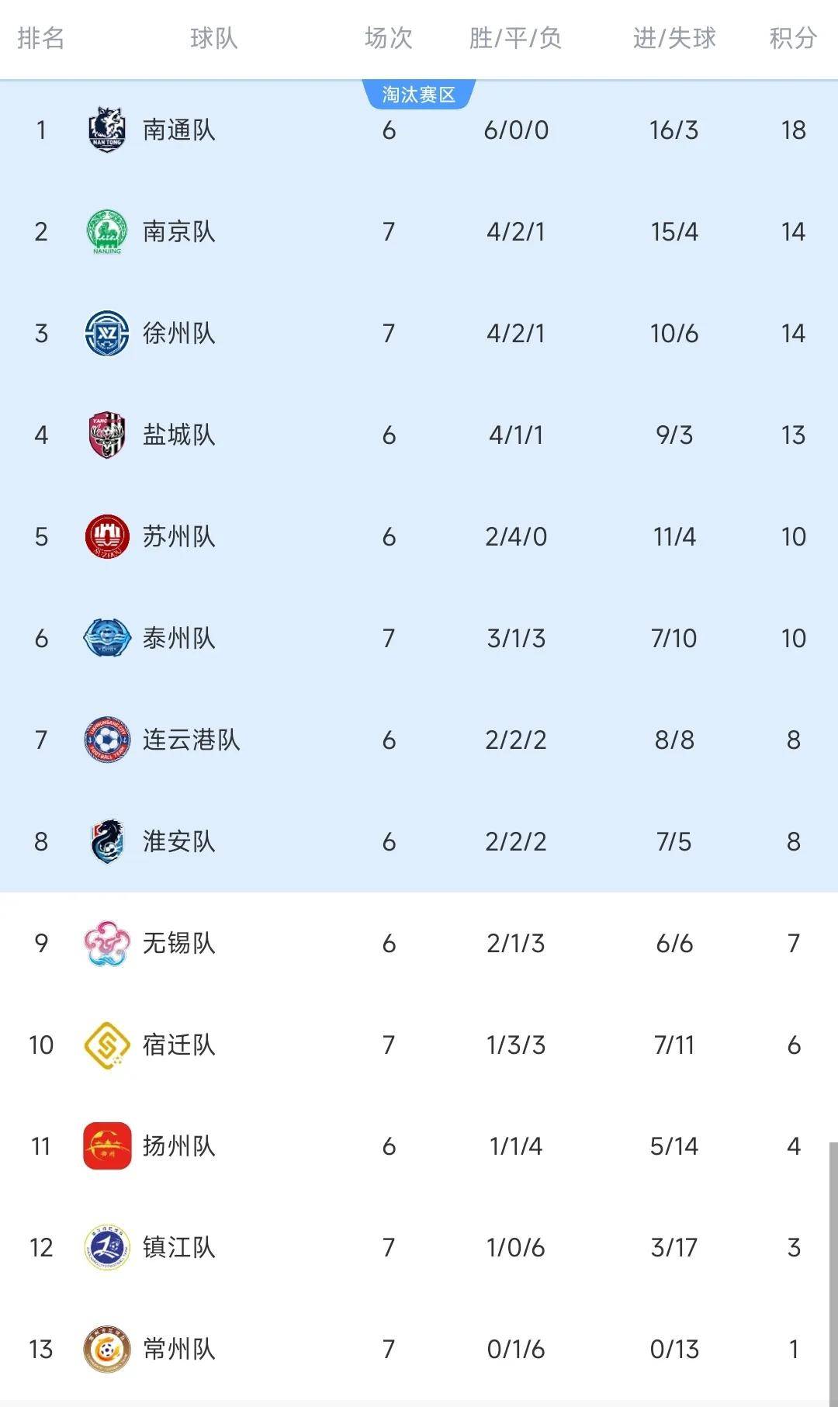
Task: Sort by the 积分 column header
Action: pyautogui.click(x=793, y=38)
